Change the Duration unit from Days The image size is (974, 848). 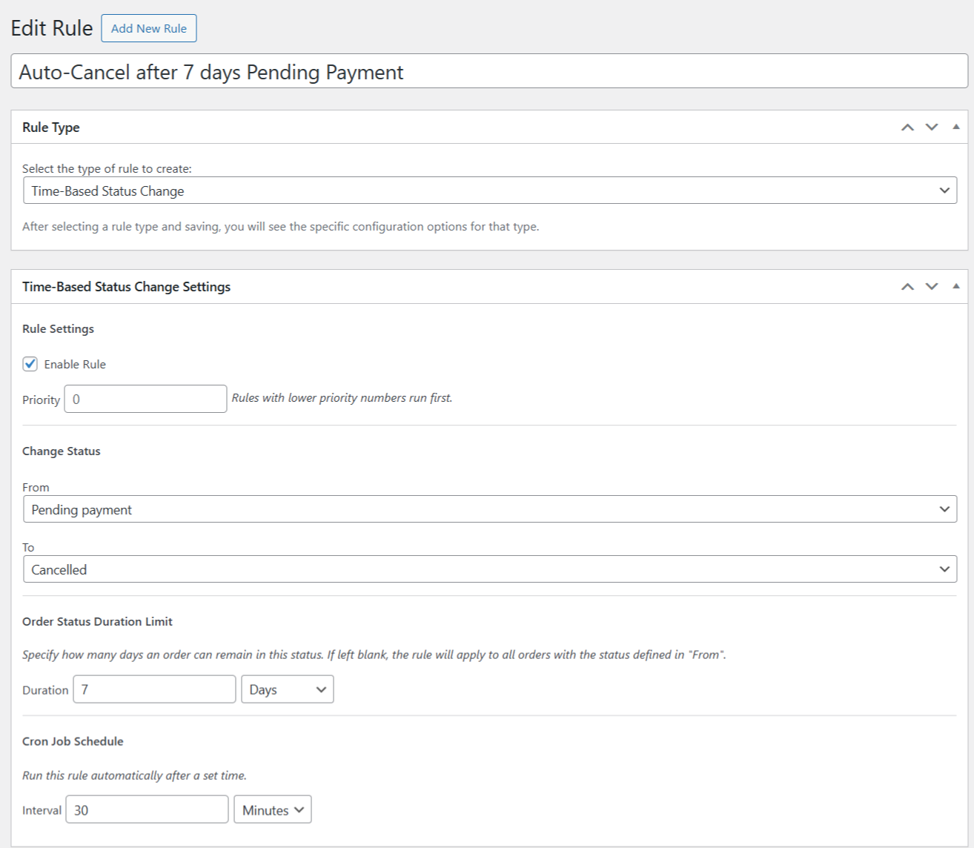pyautogui.click(x=287, y=689)
